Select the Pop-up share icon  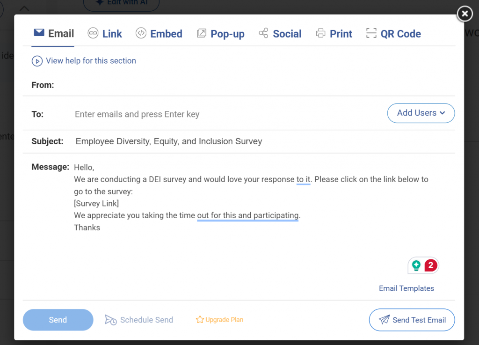point(202,33)
